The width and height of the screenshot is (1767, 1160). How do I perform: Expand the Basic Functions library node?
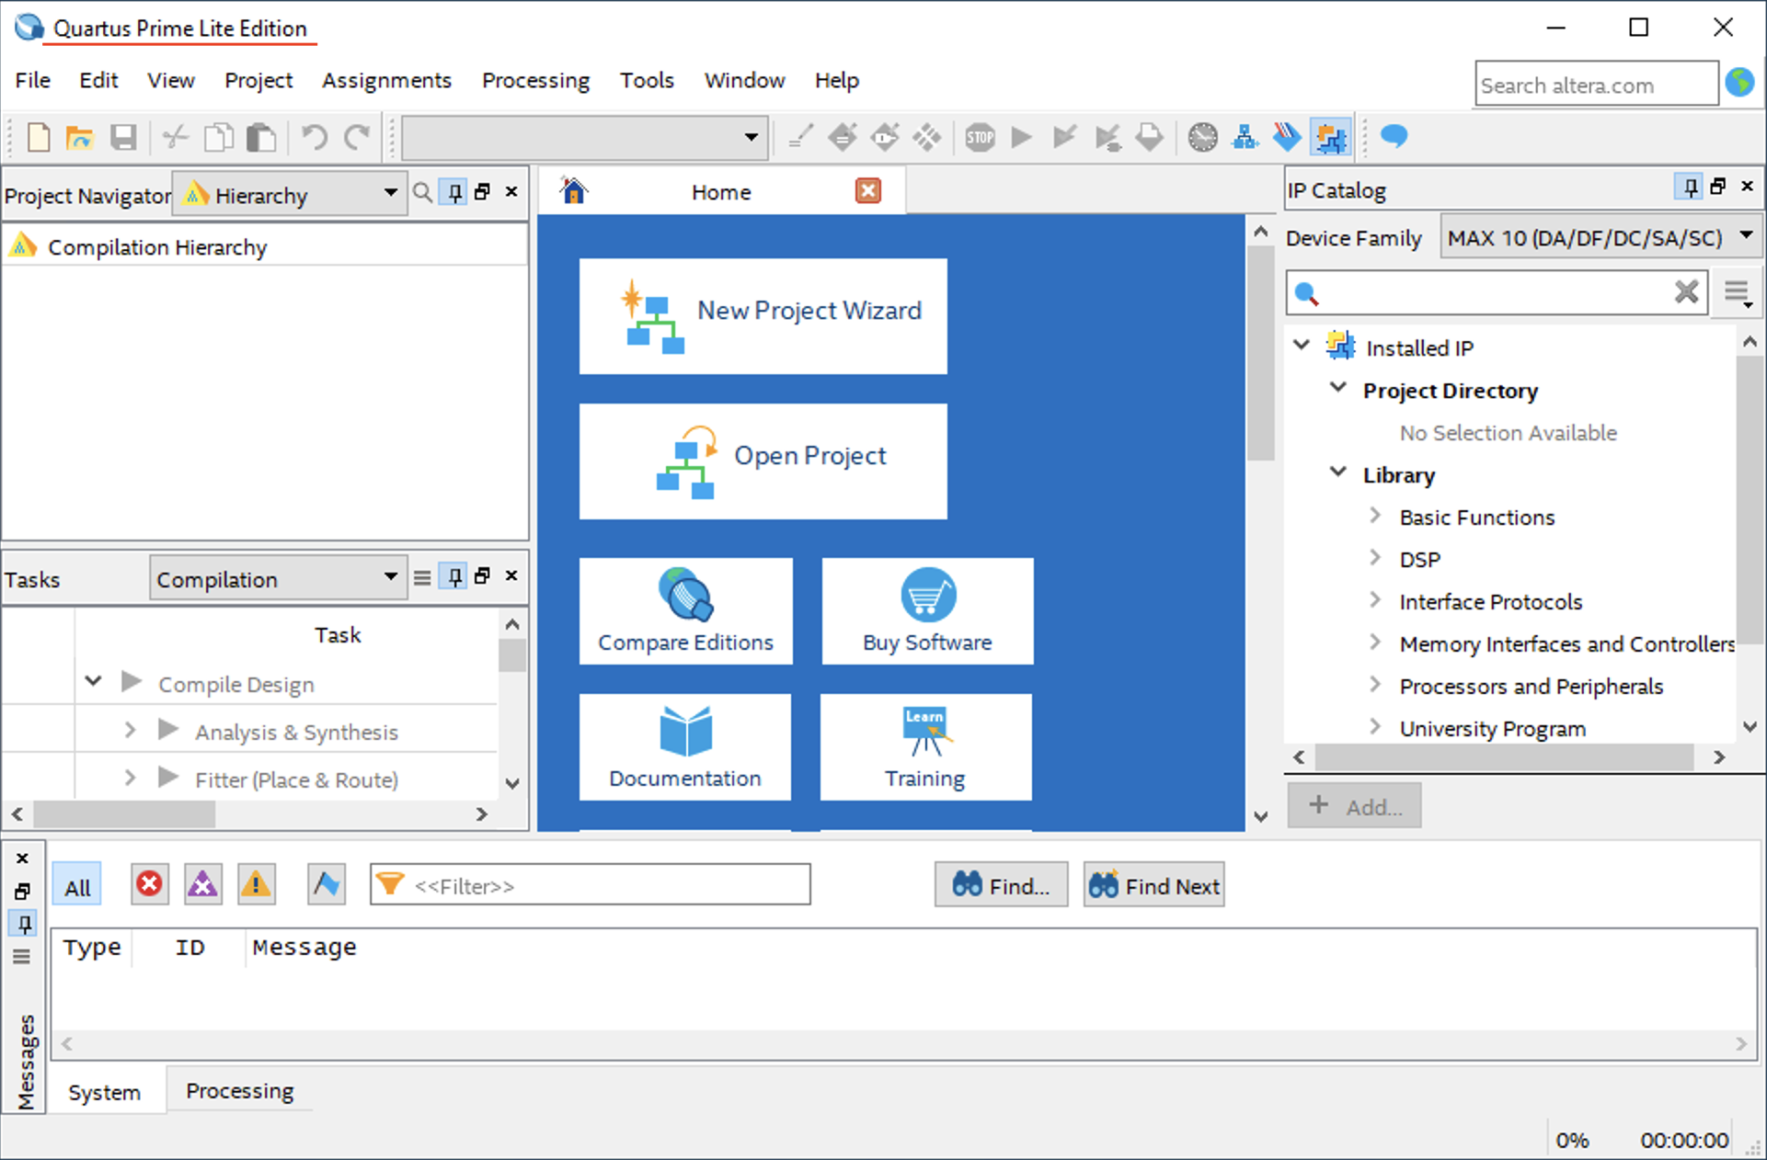tap(1375, 517)
